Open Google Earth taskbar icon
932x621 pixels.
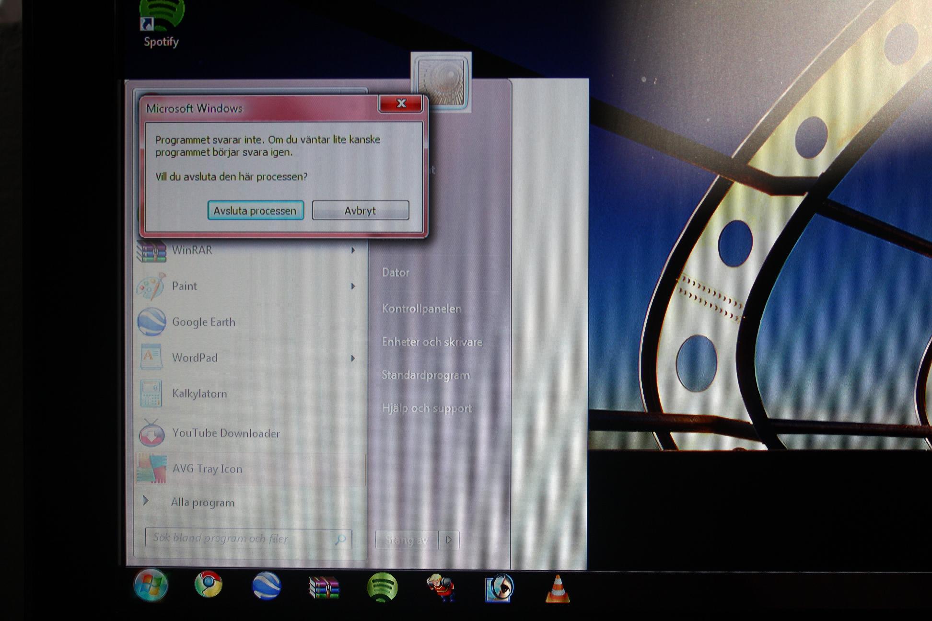[x=267, y=586]
